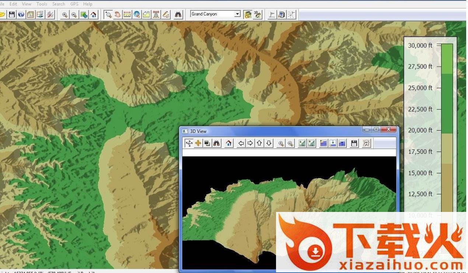Viewport: 468px width, 273px height.
Task: Click the down arrow in 3D View toolbar
Action: coord(269,143)
